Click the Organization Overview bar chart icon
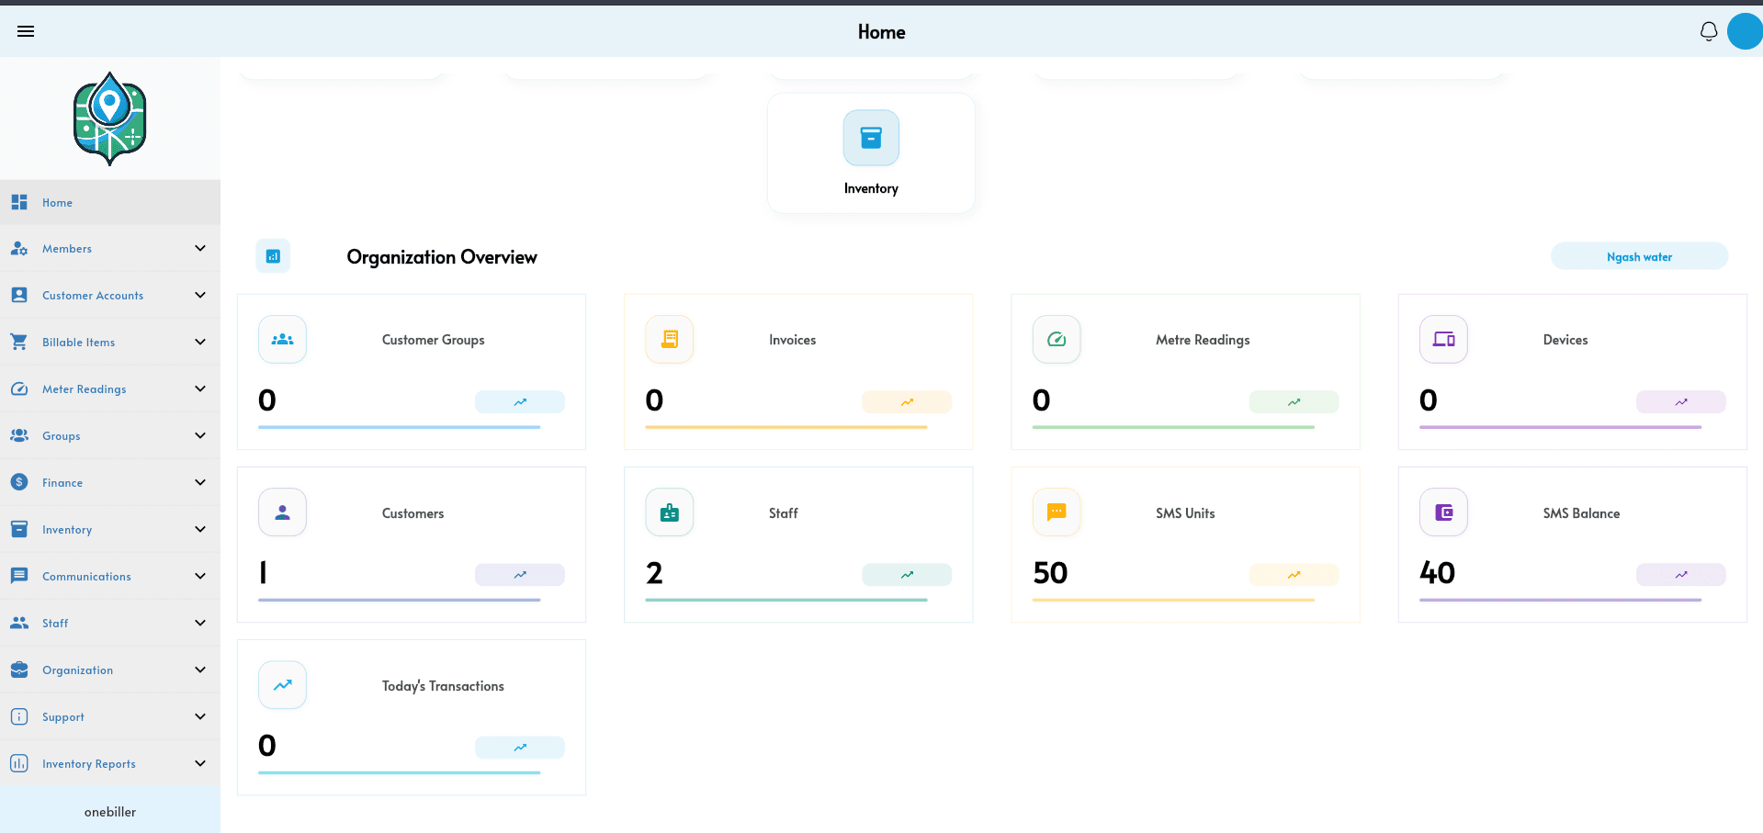The height and width of the screenshot is (833, 1763). [x=272, y=255]
